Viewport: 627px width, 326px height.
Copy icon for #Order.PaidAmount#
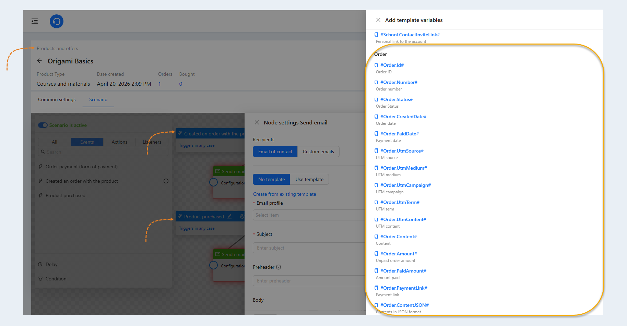point(377,271)
